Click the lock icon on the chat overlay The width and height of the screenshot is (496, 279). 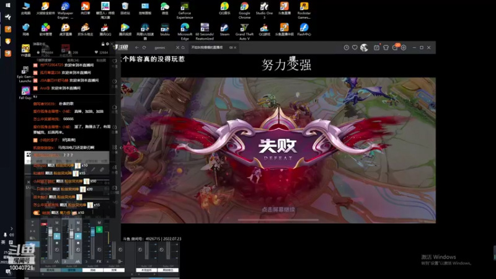[103, 44]
